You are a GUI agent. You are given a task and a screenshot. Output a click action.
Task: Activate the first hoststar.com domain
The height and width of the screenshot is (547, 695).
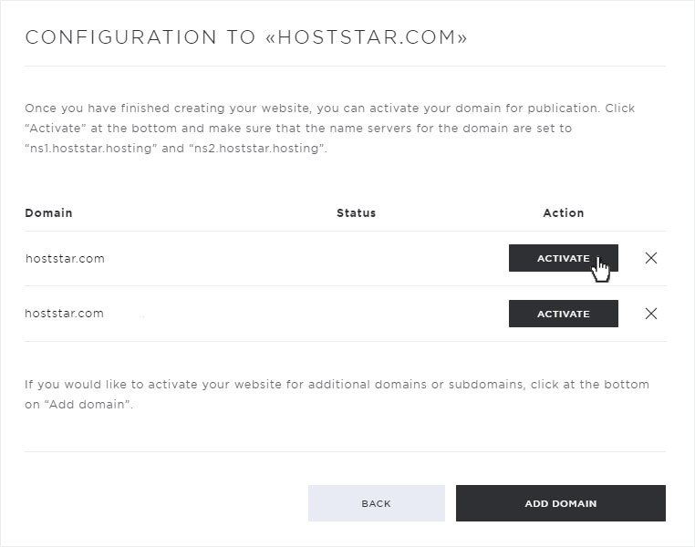[x=564, y=258]
